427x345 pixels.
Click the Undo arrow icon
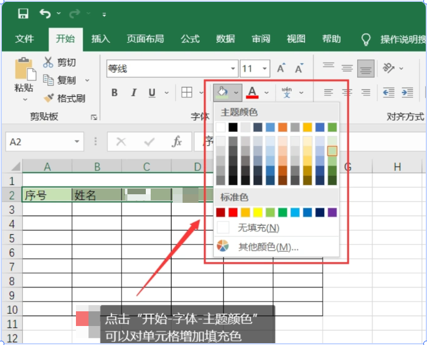pyautogui.click(x=45, y=13)
